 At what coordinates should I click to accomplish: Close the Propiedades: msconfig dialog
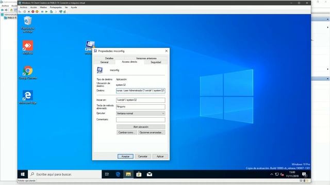pos(167,51)
